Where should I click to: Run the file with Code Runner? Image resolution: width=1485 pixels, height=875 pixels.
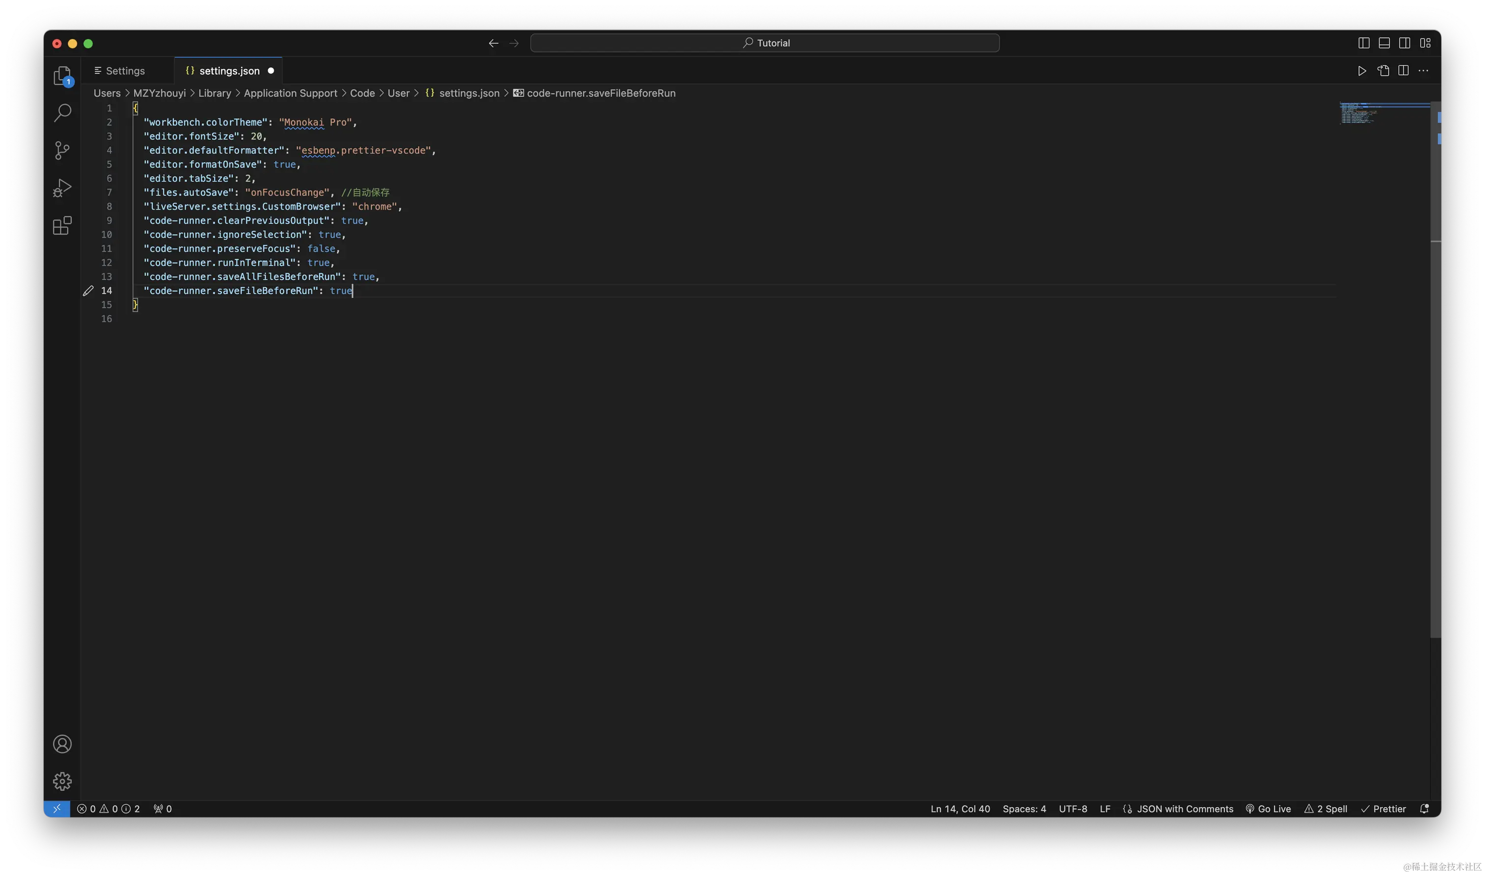(x=1362, y=70)
